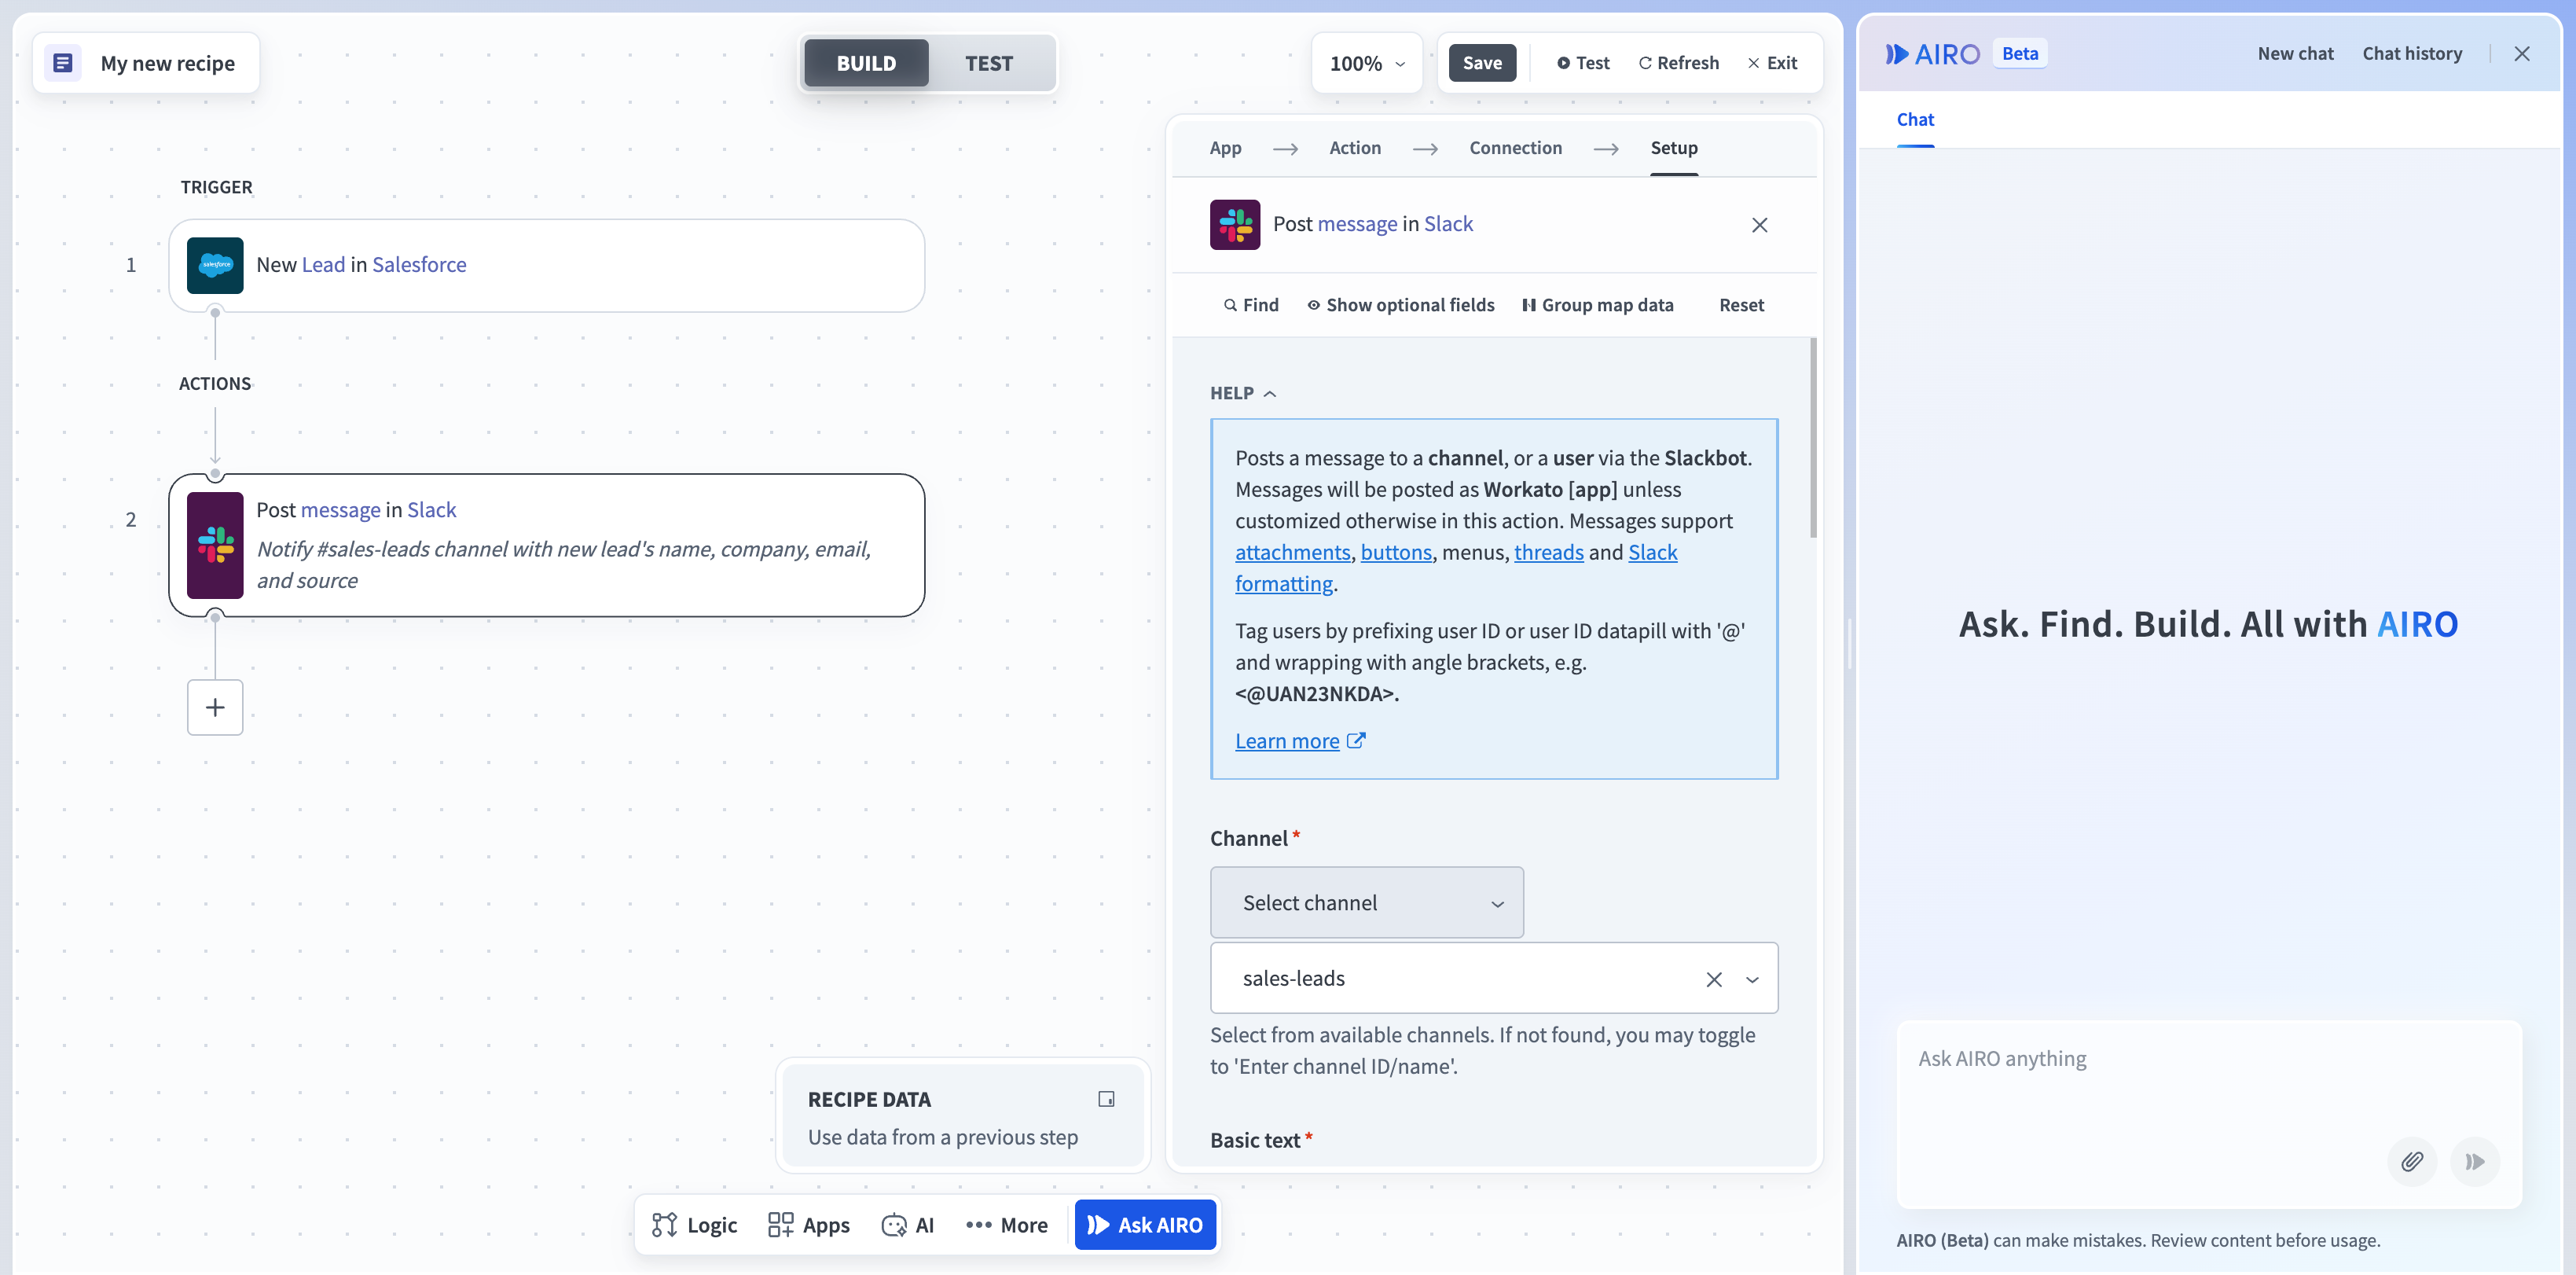Exit the recipe editor
Screen dimensions: 2576x1275
click(x=1772, y=63)
